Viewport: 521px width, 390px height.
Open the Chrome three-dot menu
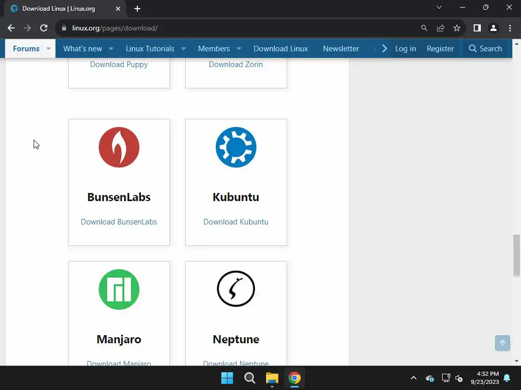510,28
